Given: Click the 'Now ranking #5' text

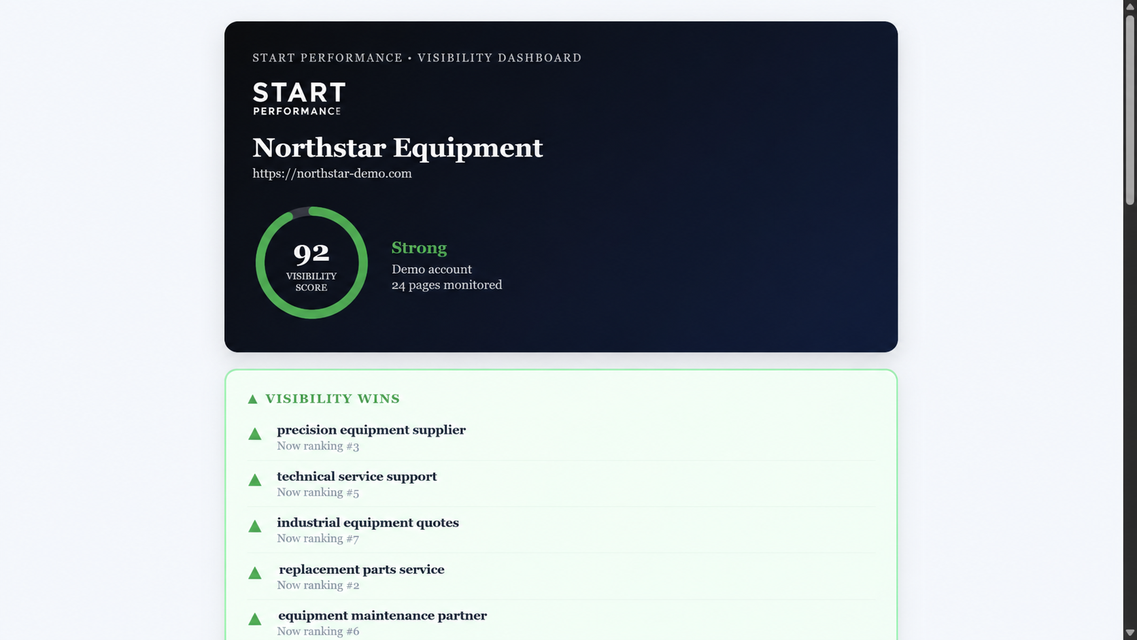Looking at the screenshot, I should pyautogui.click(x=318, y=492).
